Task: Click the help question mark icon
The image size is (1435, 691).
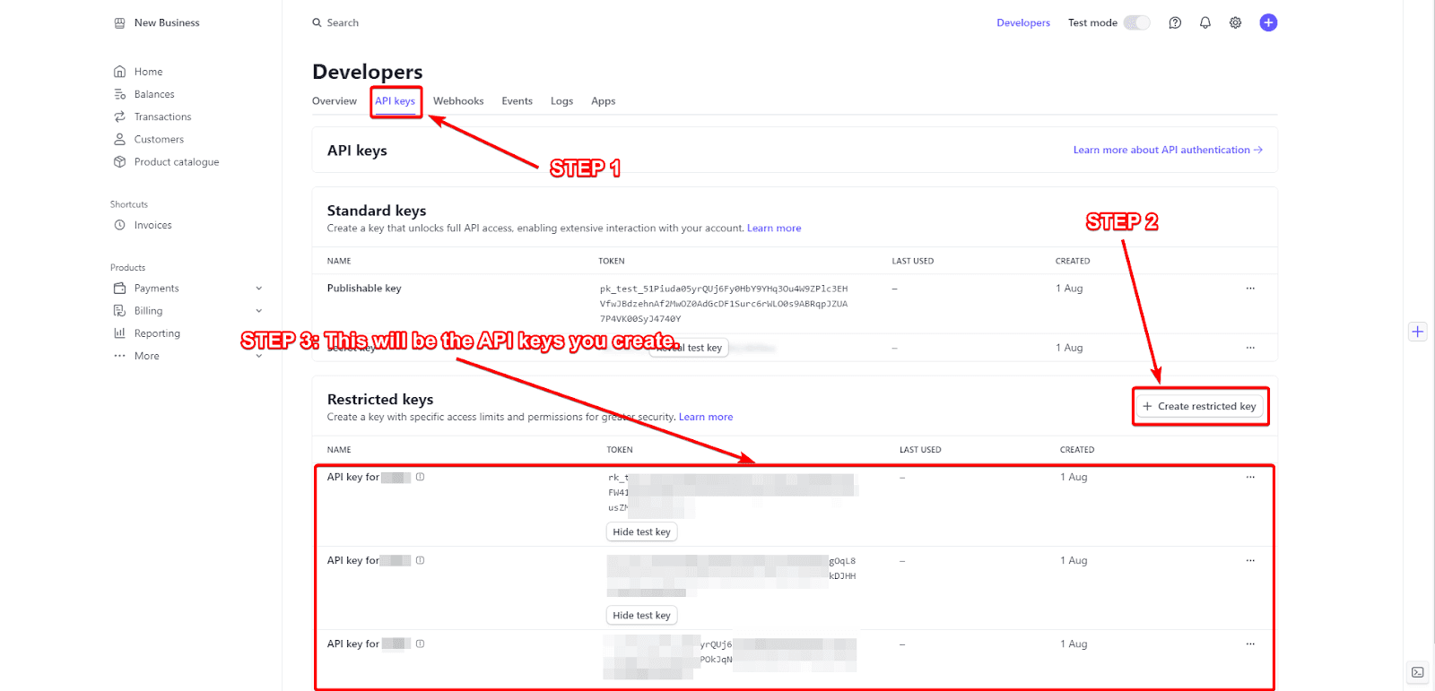Action: (1175, 23)
